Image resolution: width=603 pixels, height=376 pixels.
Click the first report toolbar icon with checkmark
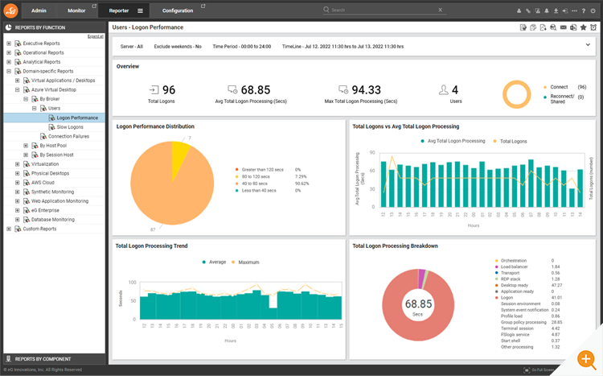[x=523, y=27]
